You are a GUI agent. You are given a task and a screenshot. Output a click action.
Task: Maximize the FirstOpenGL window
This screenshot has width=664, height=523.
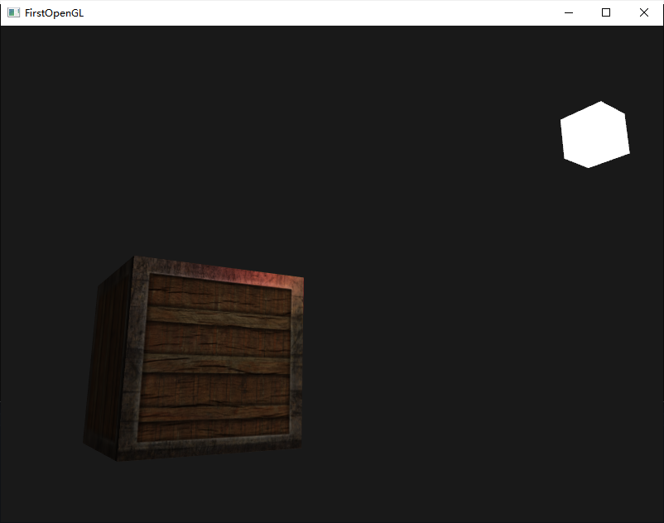(x=606, y=12)
